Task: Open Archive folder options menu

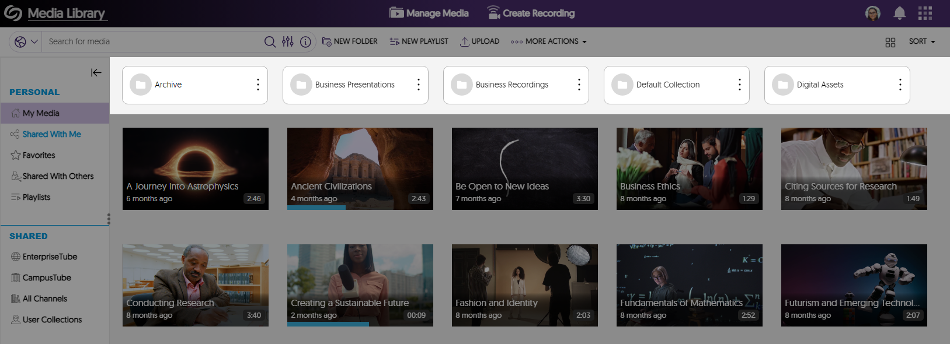Action: 257,85
